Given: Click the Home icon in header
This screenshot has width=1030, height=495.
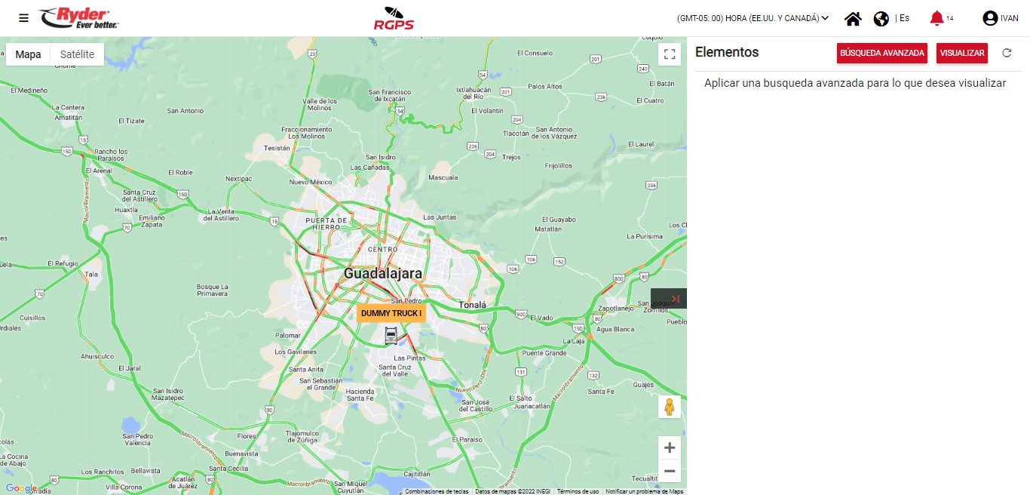Looking at the screenshot, I should (x=853, y=19).
